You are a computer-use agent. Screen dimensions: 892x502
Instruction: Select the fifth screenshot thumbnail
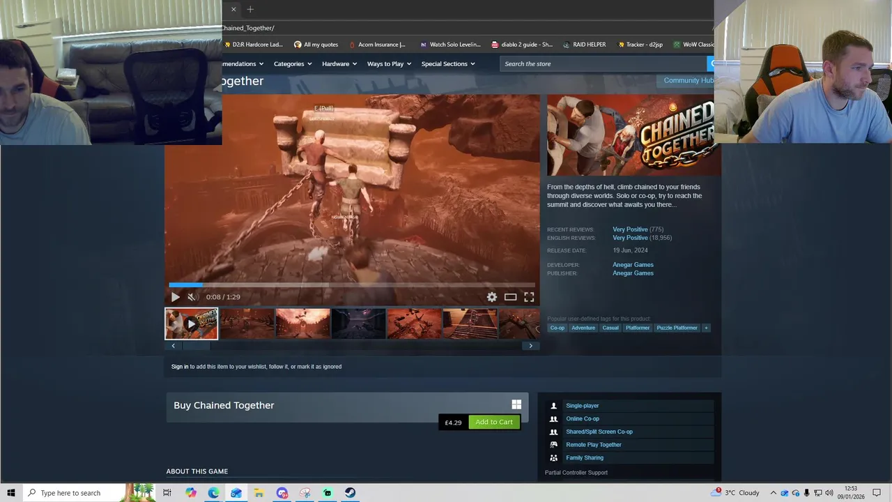click(x=414, y=324)
